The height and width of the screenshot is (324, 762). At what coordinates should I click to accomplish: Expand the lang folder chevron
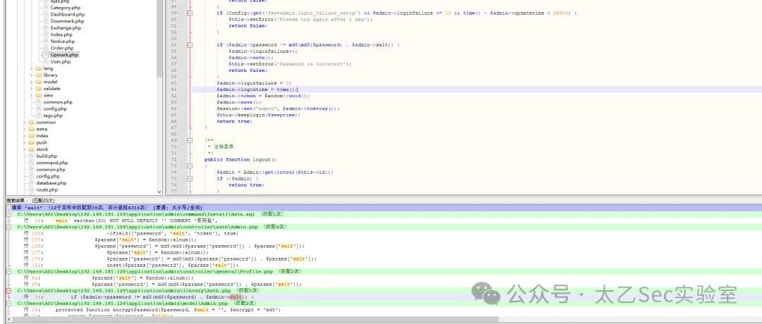[31, 68]
